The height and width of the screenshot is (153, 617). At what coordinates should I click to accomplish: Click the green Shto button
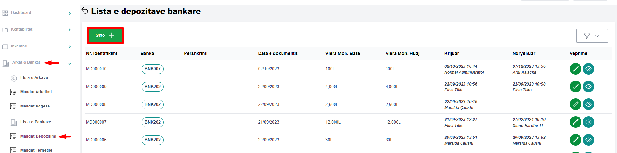(105, 35)
